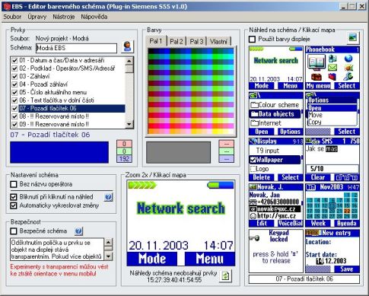Open the Úpravy menu
This screenshot has width=369, height=296.
[x=37, y=17]
